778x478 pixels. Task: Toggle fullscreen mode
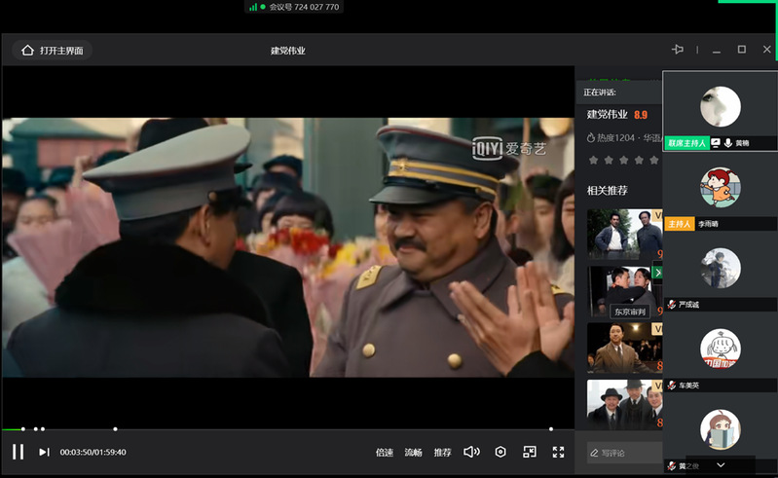pyautogui.click(x=558, y=452)
